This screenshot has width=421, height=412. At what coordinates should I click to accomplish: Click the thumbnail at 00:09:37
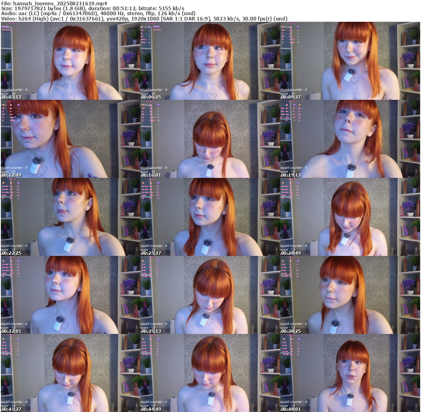click(350, 61)
